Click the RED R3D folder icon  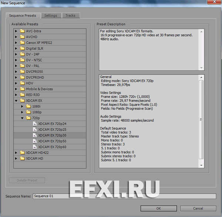pos(22,95)
